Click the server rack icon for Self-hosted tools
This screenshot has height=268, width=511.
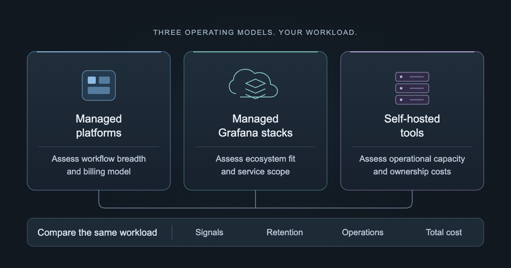coord(412,88)
